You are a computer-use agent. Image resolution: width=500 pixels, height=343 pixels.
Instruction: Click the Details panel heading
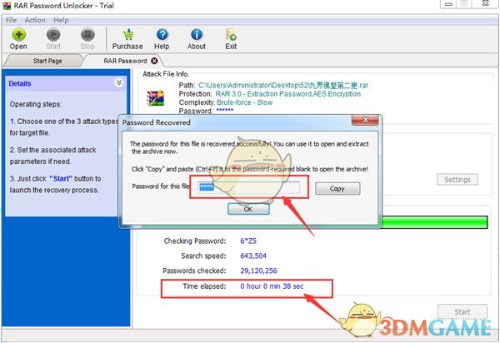click(x=20, y=83)
